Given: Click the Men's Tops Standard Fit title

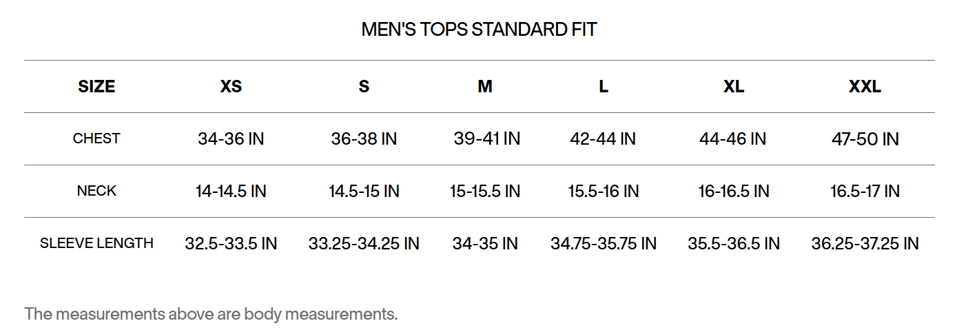Looking at the screenshot, I should (x=479, y=30).
